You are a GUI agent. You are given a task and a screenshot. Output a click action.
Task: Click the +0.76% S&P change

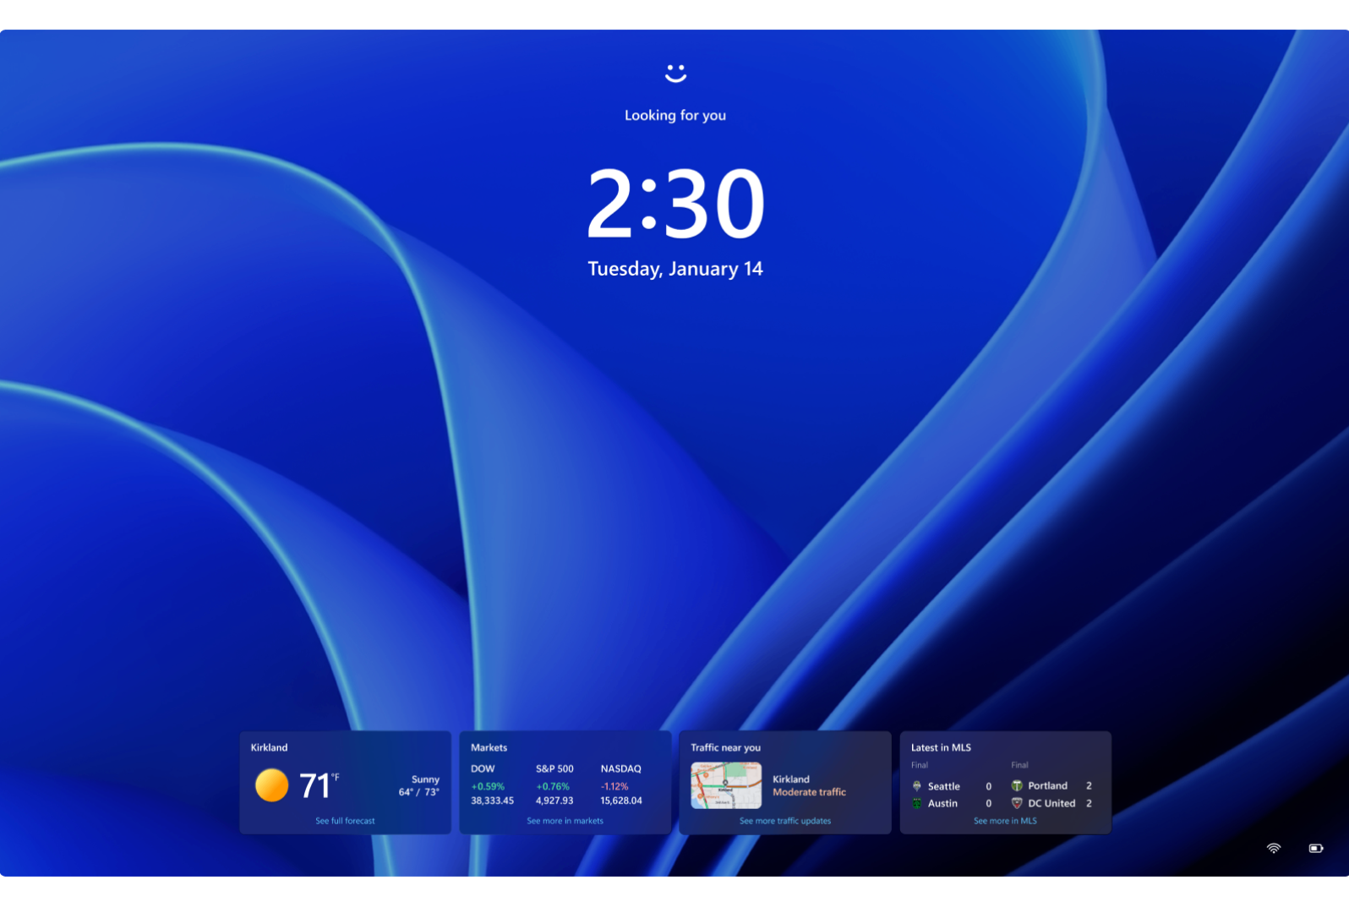[553, 786]
